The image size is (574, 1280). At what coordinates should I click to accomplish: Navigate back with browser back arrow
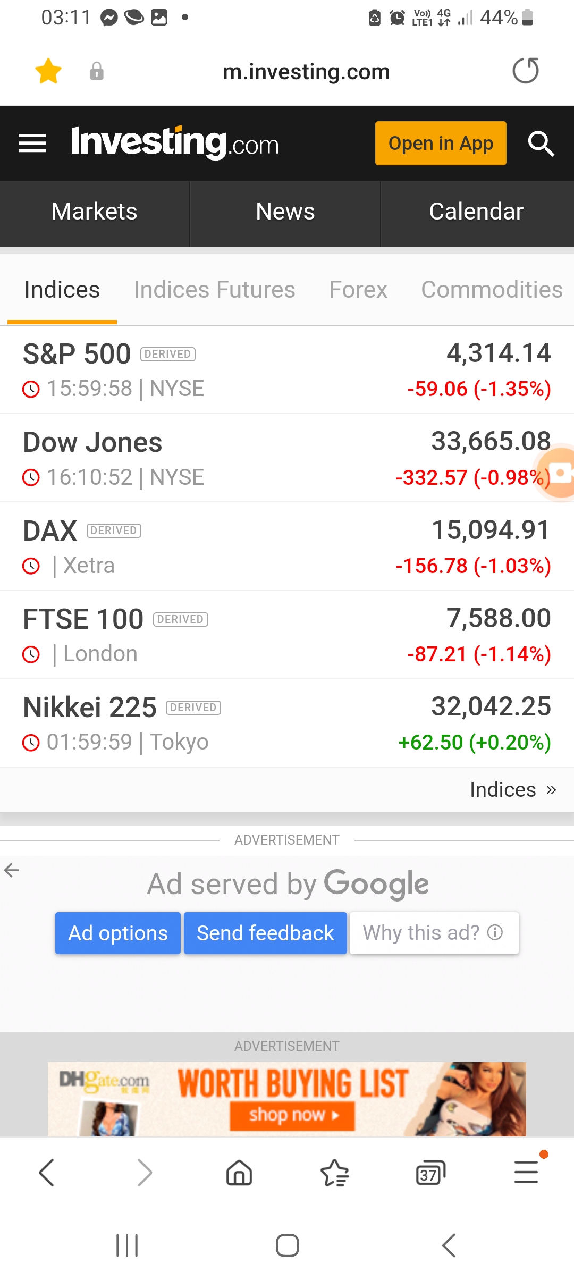tap(47, 1173)
